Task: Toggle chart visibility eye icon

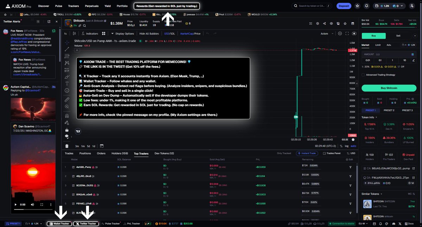Action: pos(331,23)
